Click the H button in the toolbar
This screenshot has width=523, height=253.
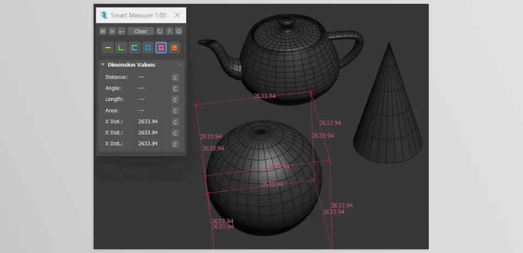pyautogui.click(x=112, y=31)
